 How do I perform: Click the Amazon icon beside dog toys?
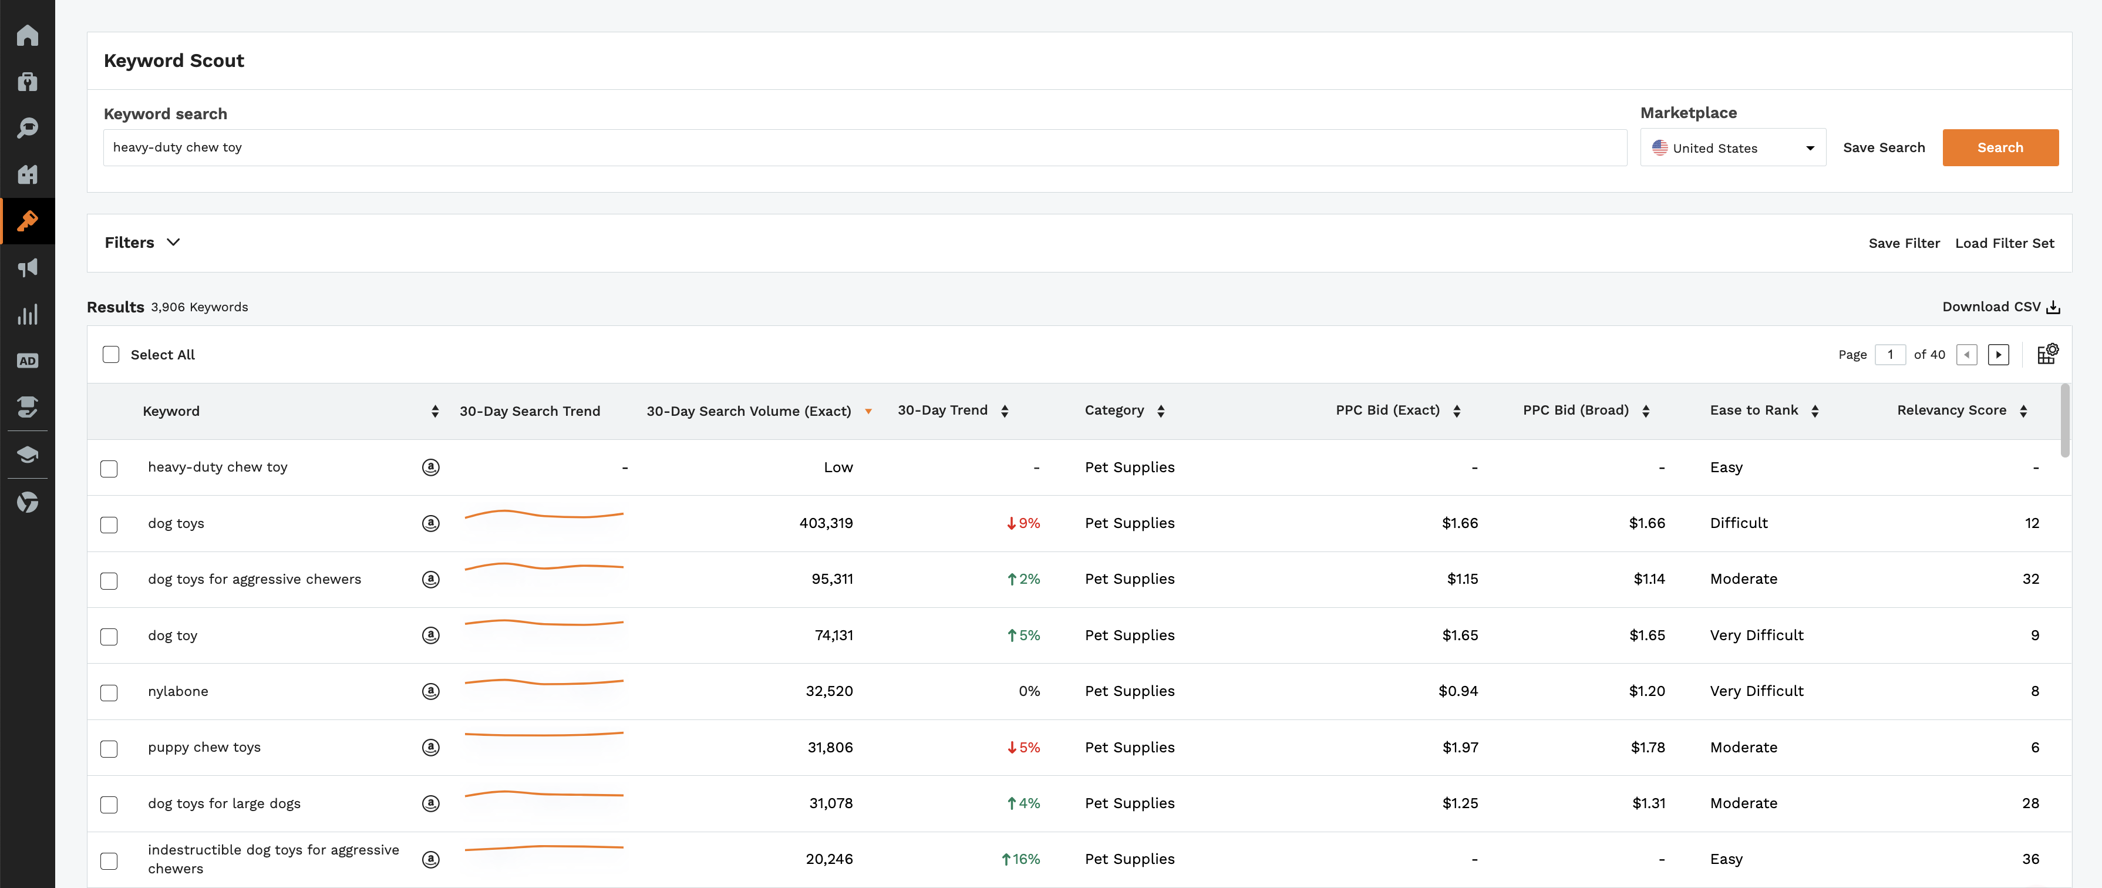[431, 523]
